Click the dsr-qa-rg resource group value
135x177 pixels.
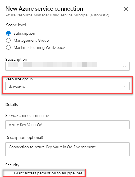[17, 86]
